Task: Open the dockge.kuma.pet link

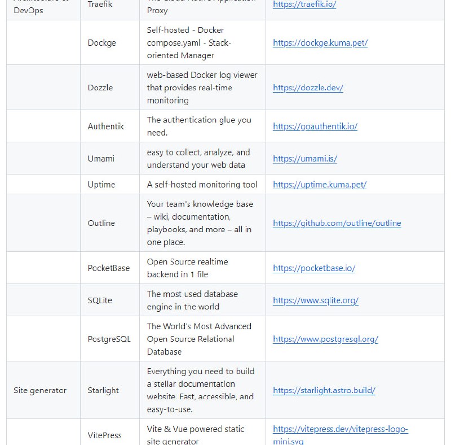Action: [320, 42]
